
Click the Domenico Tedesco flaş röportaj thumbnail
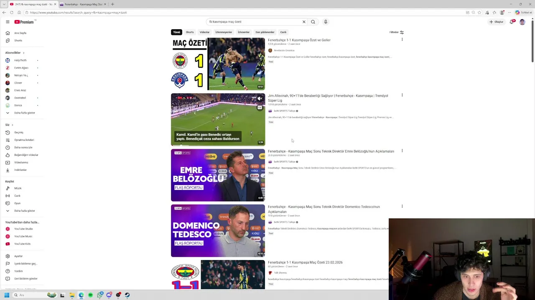coord(218,230)
